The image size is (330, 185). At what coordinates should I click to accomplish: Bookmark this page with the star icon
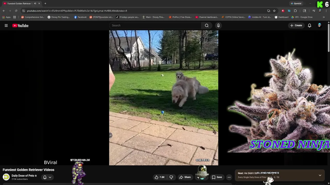pos(274,11)
